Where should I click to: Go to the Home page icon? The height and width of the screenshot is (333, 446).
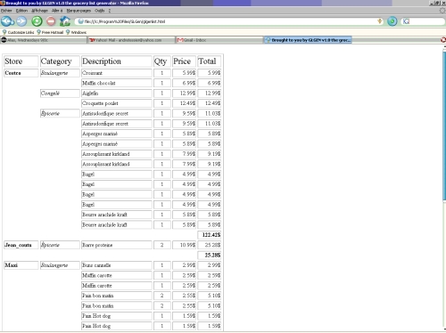(65, 21)
